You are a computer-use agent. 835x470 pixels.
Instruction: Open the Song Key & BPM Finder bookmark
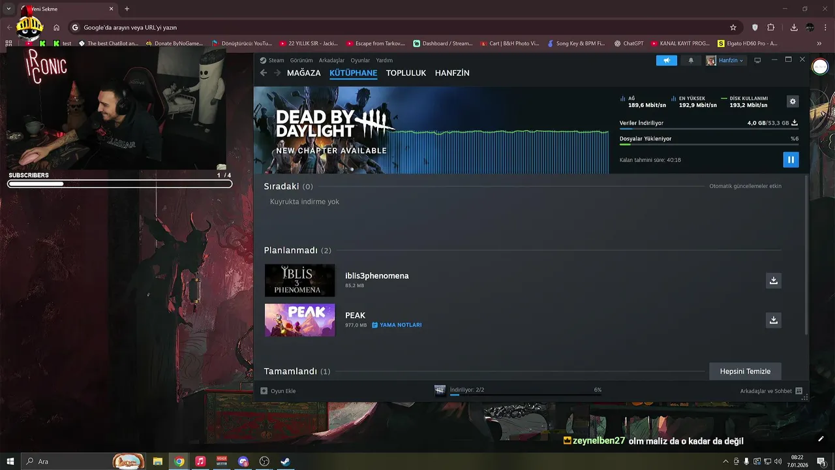[x=576, y=43]
